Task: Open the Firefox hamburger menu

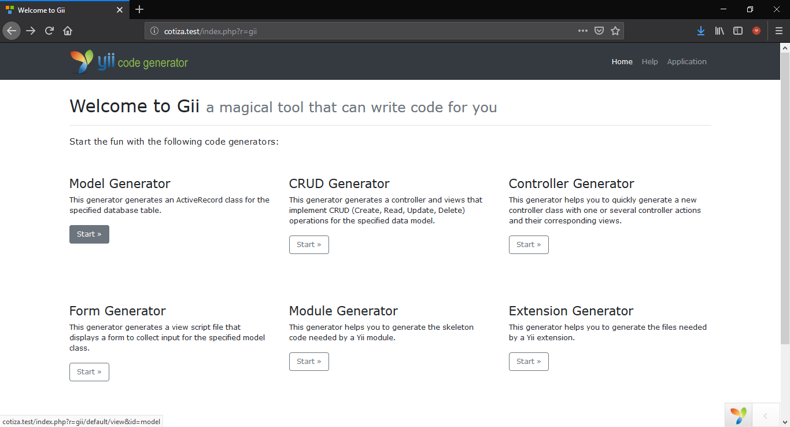Action: click(779, 31)
